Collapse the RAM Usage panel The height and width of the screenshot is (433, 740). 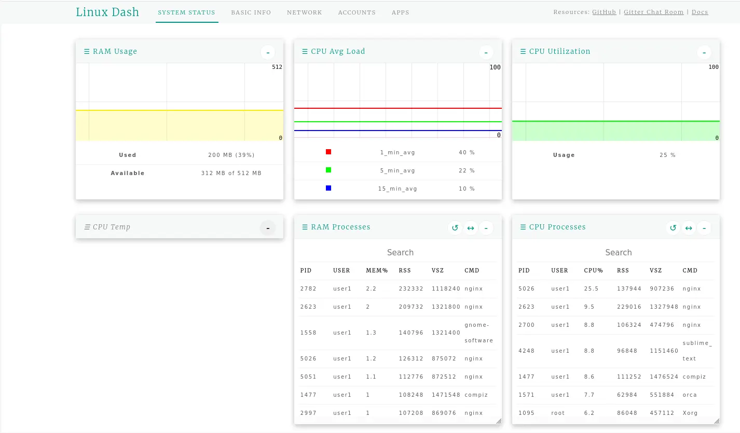click(x=268, y=52)
